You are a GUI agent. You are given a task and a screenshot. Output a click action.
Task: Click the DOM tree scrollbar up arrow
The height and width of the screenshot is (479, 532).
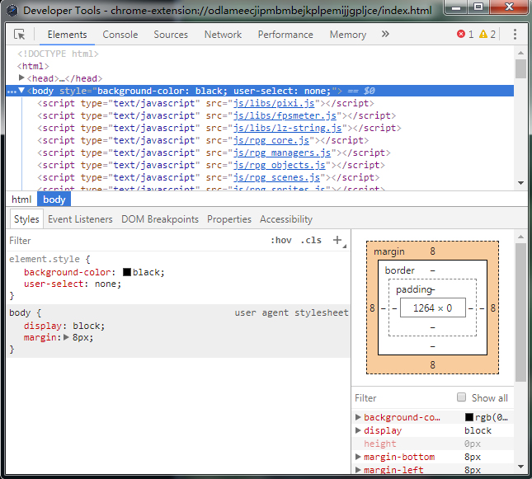(520, 54)
